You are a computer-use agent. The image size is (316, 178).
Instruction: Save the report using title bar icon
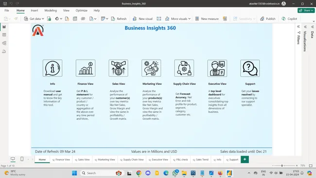pyautogui.click(x=5, y=3)
